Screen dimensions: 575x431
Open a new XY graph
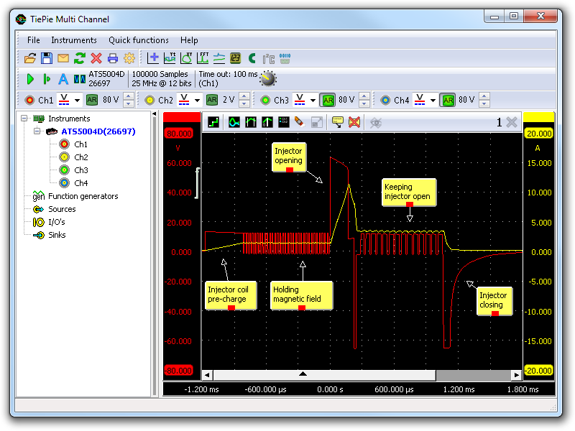pos(186,58)
